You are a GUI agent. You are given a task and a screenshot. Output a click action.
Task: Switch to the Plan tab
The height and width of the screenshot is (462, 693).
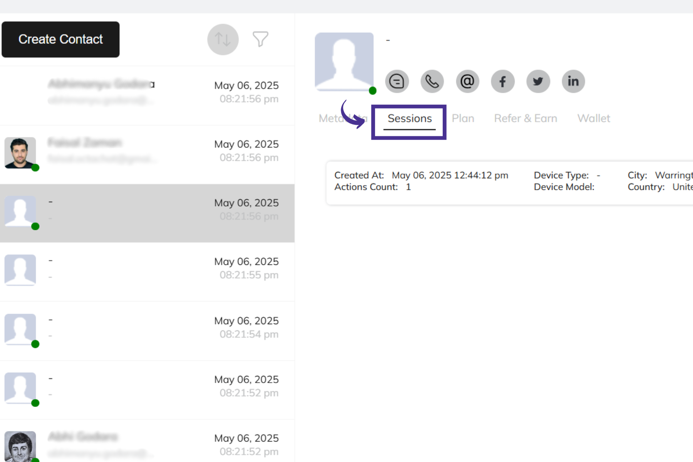click(x=463, y=119)
